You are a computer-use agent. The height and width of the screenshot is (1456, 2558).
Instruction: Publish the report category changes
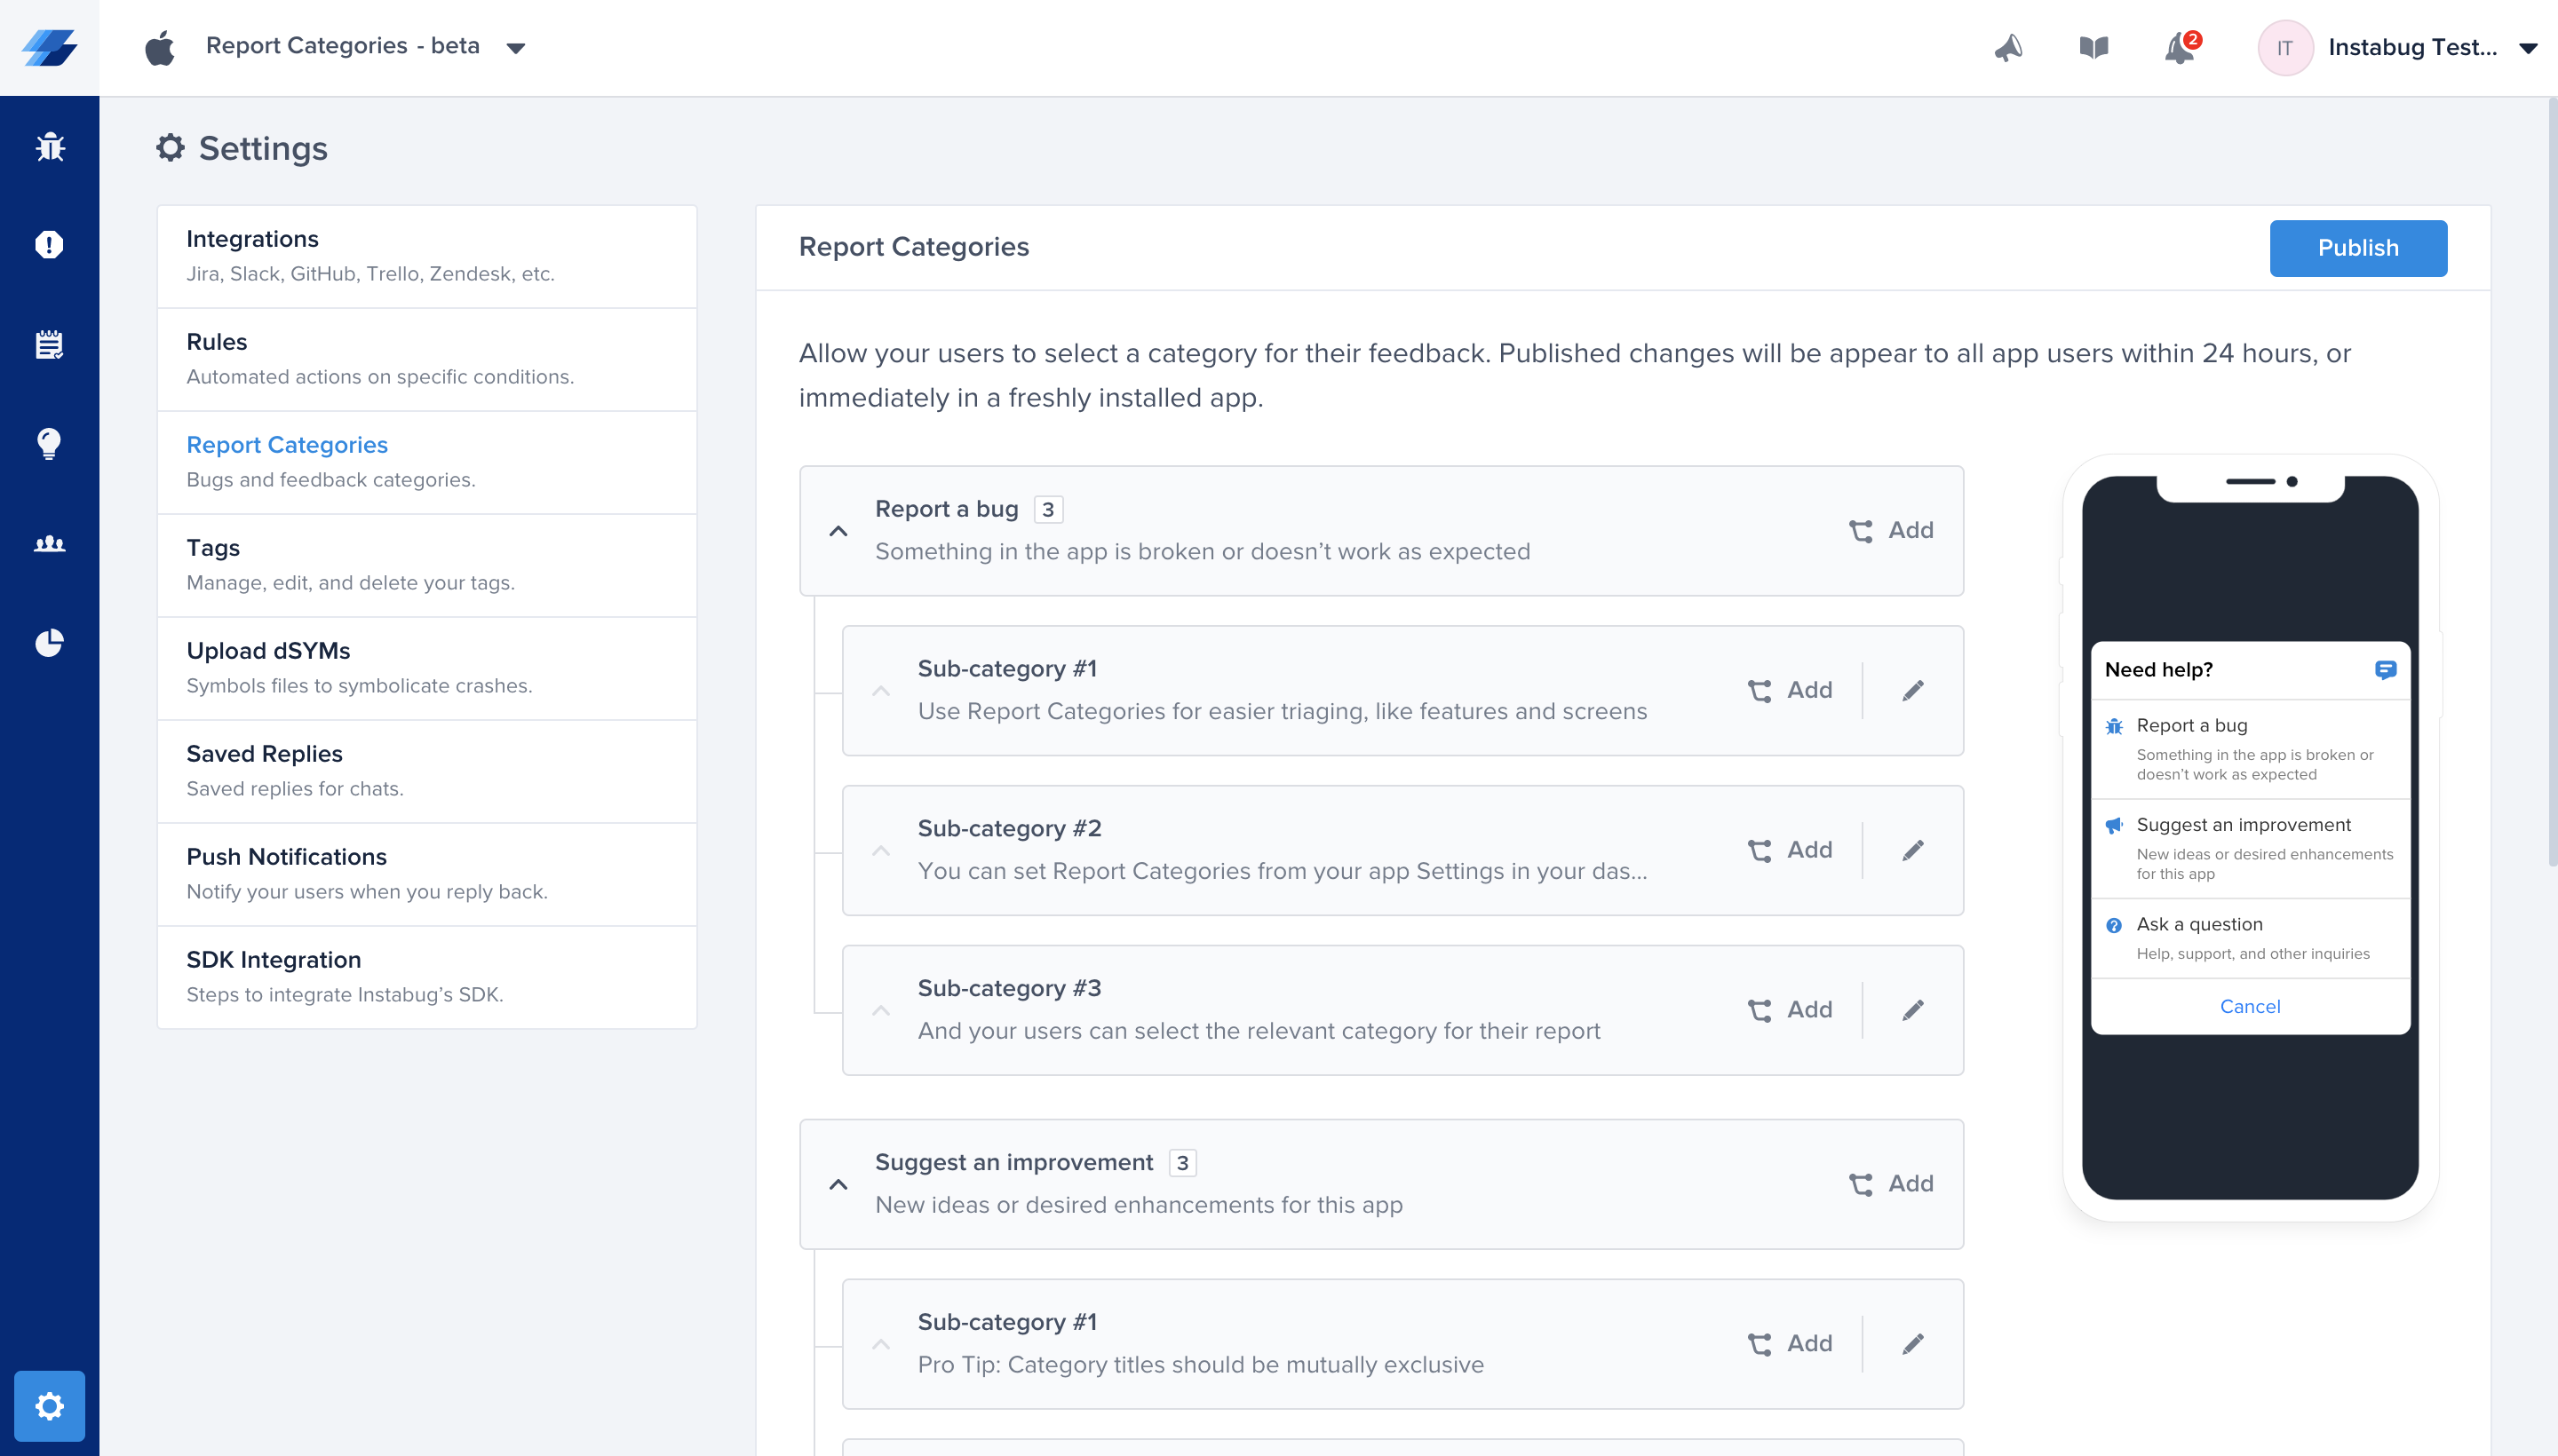point(2357,248)
